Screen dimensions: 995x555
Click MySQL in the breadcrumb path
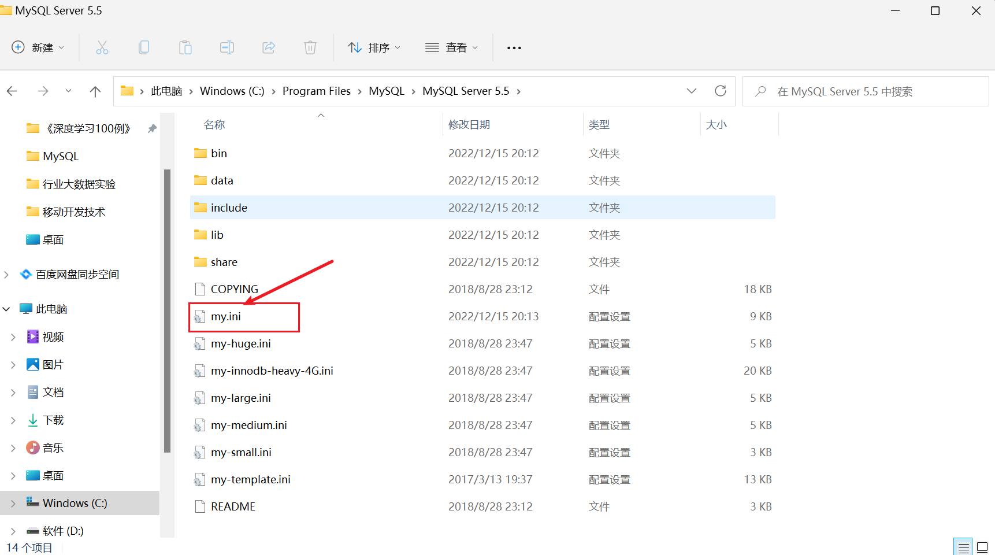click(x=387, y=91)
